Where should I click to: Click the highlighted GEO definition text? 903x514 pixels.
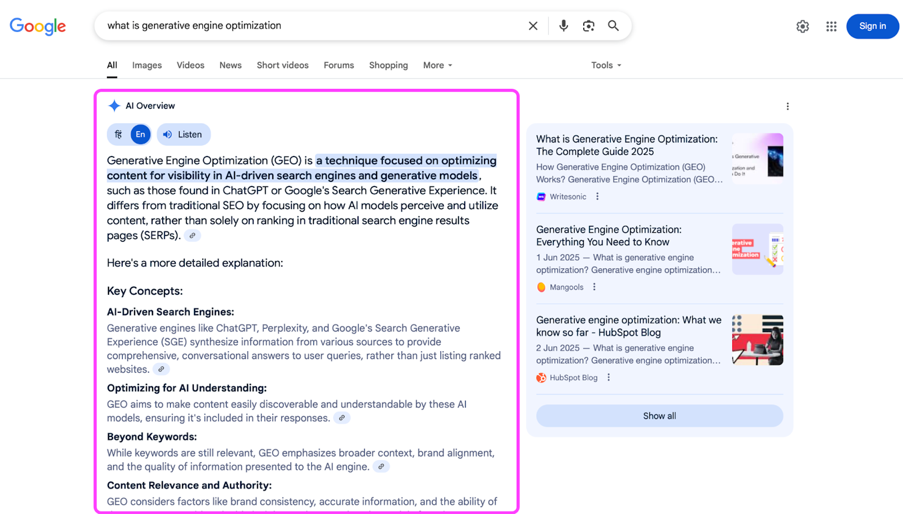point(302,168)
